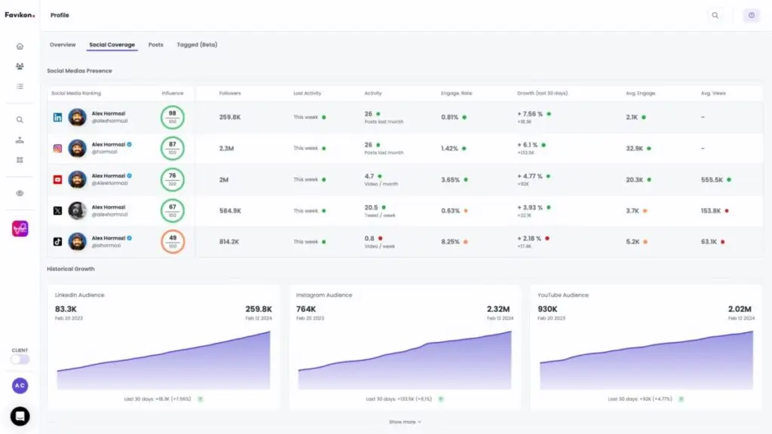The height and width of the screenshot is (434, 772).
Task: Open the Posts tab
Action: click(x=155, y=45)
